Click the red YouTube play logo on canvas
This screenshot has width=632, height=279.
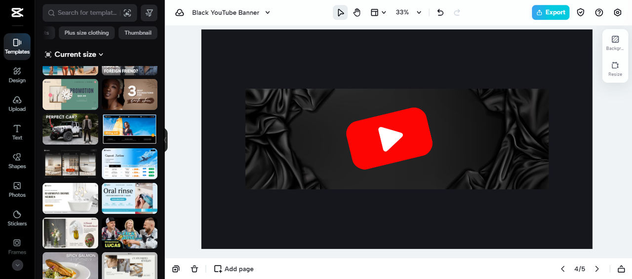click(389, 139)
